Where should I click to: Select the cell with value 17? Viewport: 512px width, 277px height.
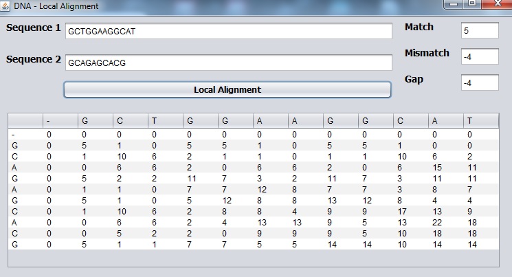click(x=411, y=211)
